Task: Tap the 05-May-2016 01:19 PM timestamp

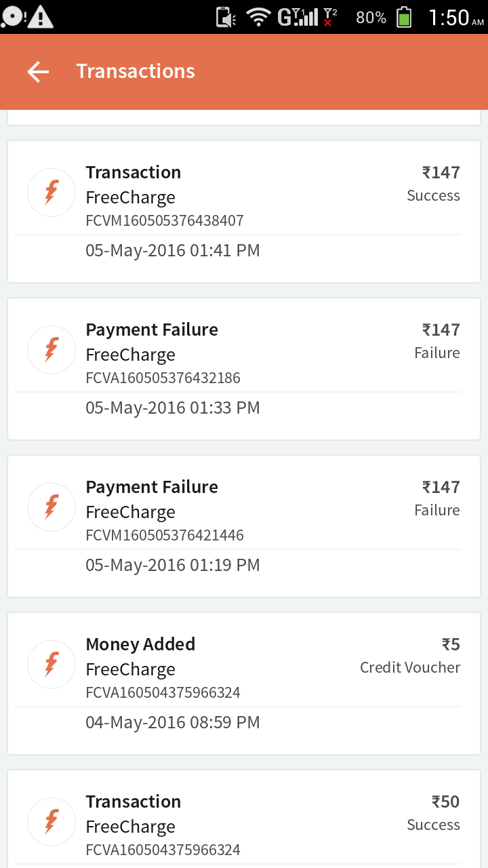Action: [173, 565]
